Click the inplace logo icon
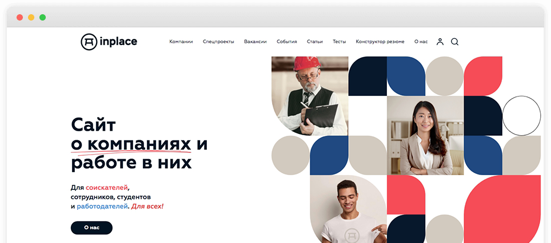The image size is (551, 243). [x=88, y=42]
